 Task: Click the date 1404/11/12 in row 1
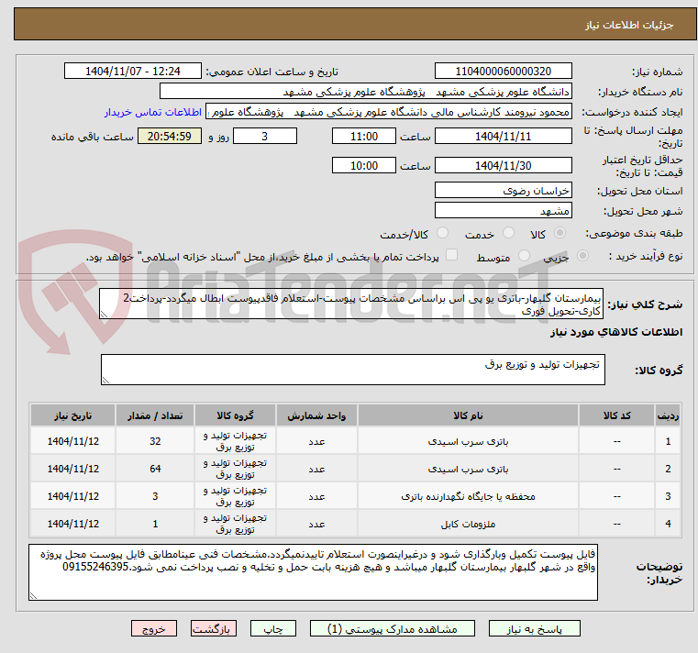[73, 441]
